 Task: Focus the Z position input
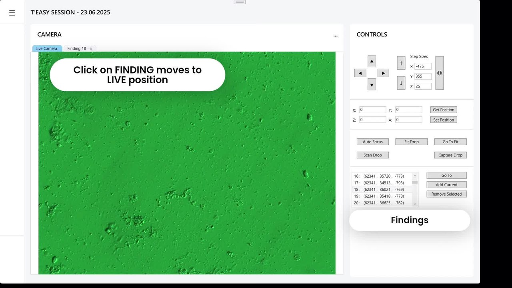(372, 120)
